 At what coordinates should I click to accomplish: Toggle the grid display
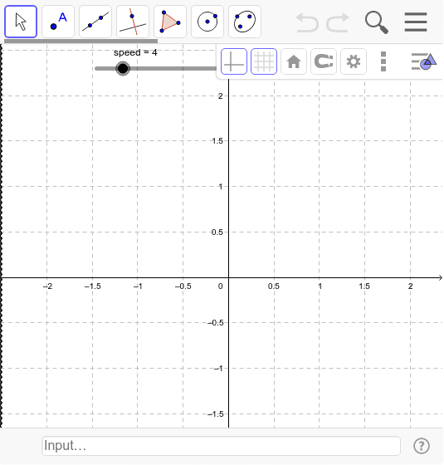pos(264,61)
